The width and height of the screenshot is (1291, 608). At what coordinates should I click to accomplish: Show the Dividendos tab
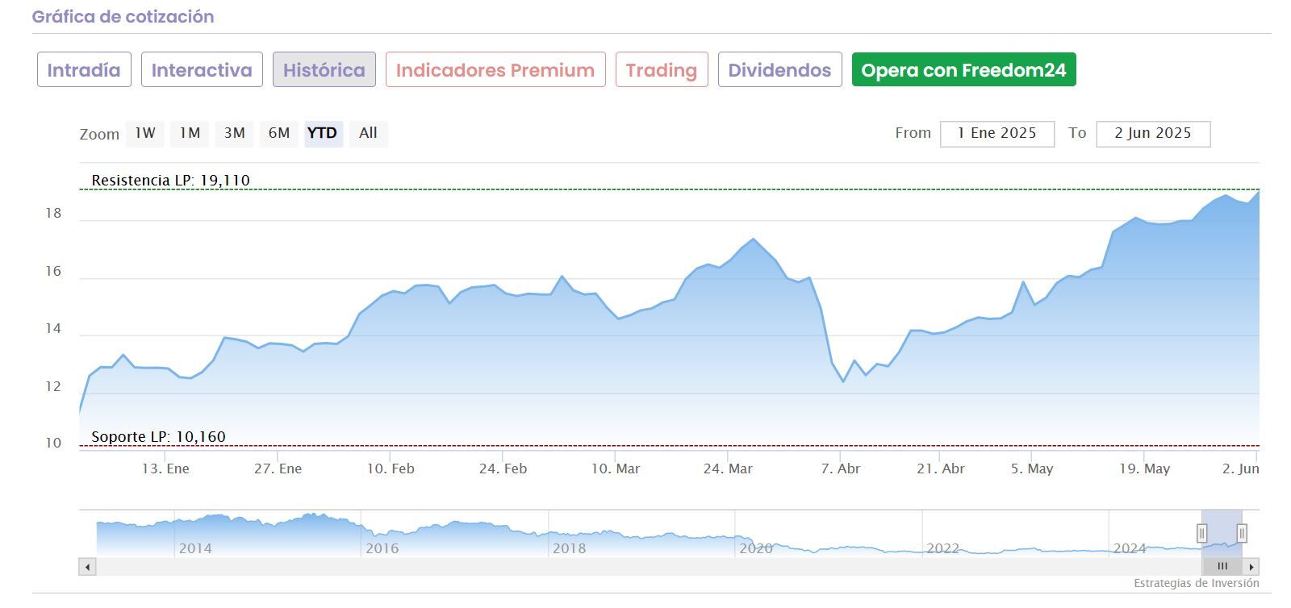point(779,70)
